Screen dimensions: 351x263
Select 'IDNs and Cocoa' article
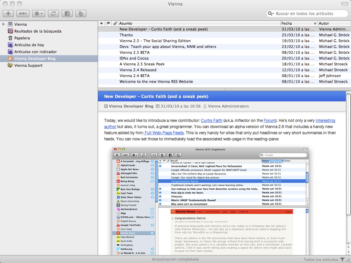coord(224,58)
